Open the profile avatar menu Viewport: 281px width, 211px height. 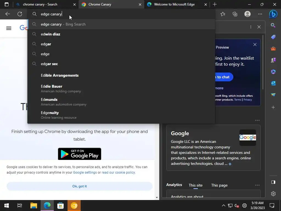[x=248, y=14]
